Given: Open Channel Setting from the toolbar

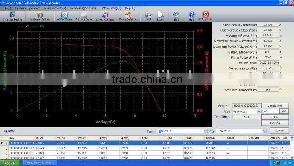Looking at the screenshot, I should (12, 16).
